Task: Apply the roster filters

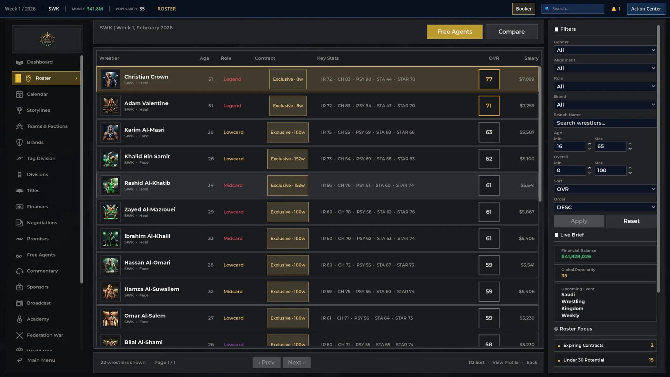Action: [579, 221]
